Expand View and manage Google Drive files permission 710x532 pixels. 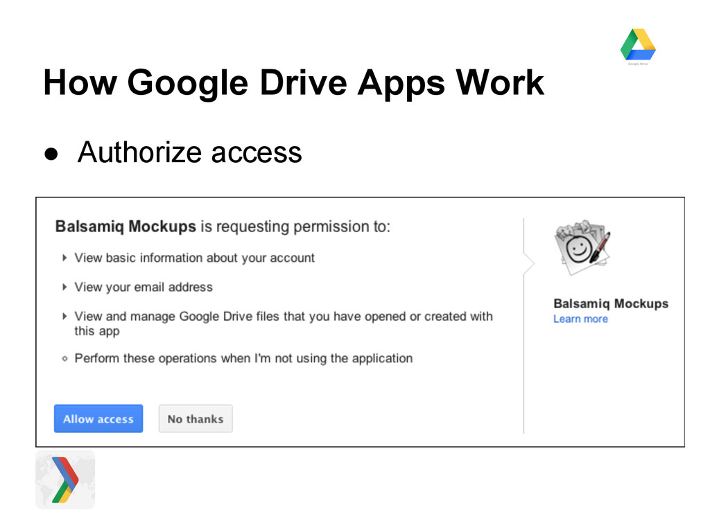[x=64, y=316]
